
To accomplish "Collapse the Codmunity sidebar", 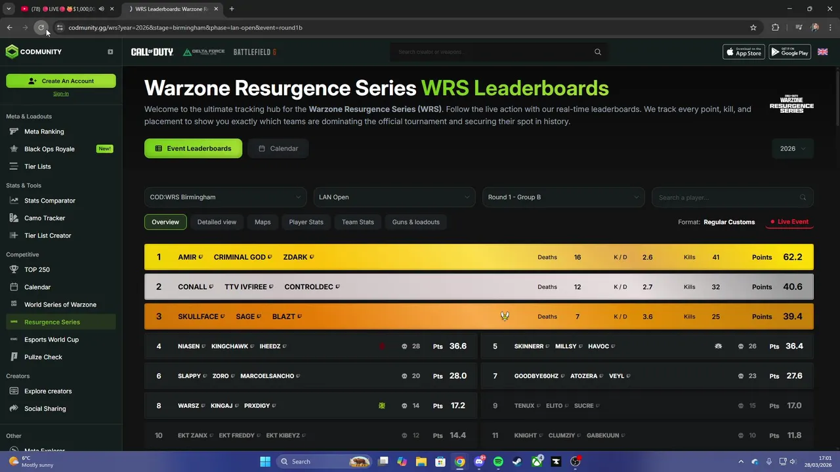I will click(x=110, y=52).
